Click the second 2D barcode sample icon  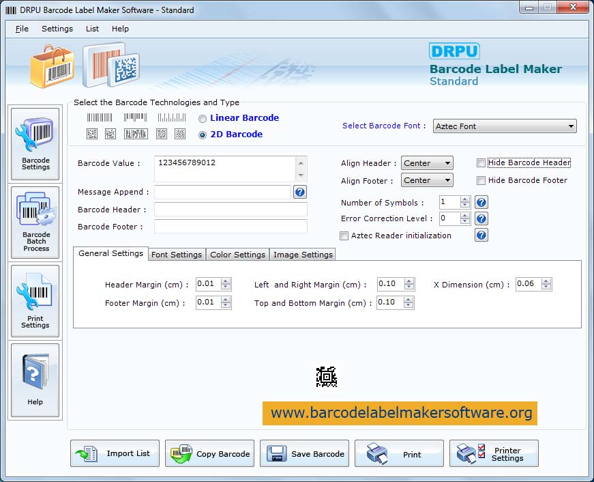pyautogui.click(x=110, y=134)
